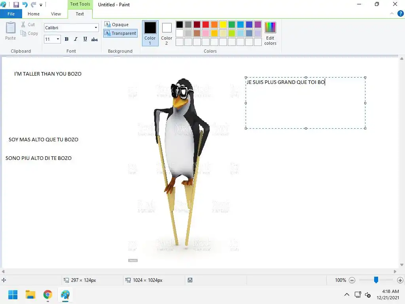
Task: Pick the green color swatch
Action: (x=232, y=25)
